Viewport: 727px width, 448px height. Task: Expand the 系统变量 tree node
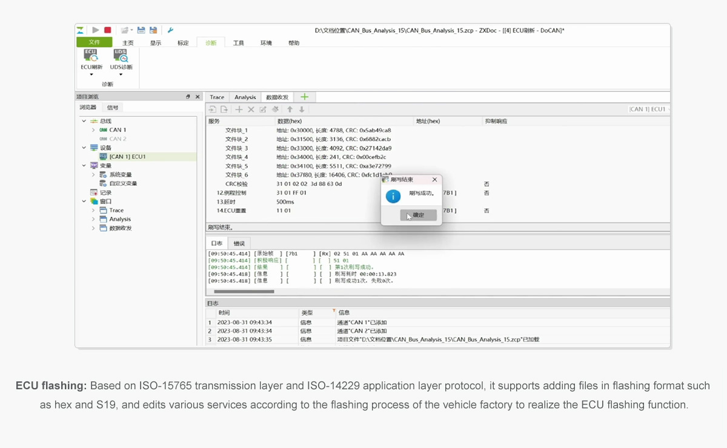93,174
